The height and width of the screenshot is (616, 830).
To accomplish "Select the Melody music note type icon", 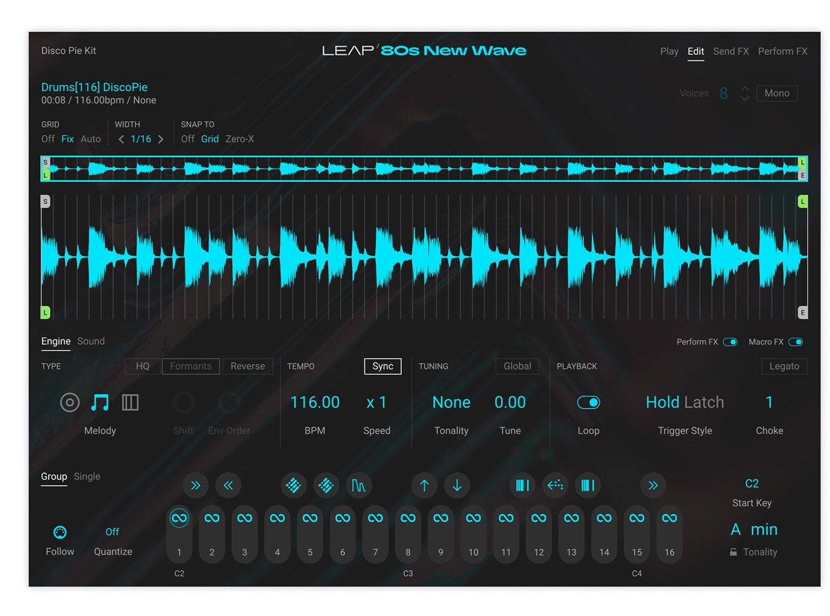I will tap(100, 403).
